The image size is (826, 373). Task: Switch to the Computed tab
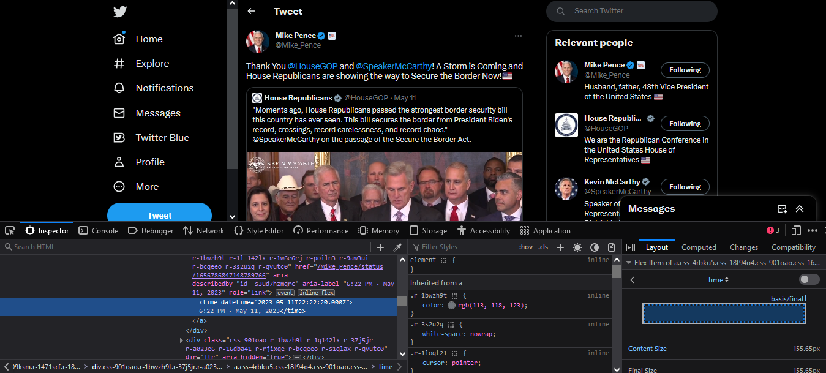(x=699, y=247)
